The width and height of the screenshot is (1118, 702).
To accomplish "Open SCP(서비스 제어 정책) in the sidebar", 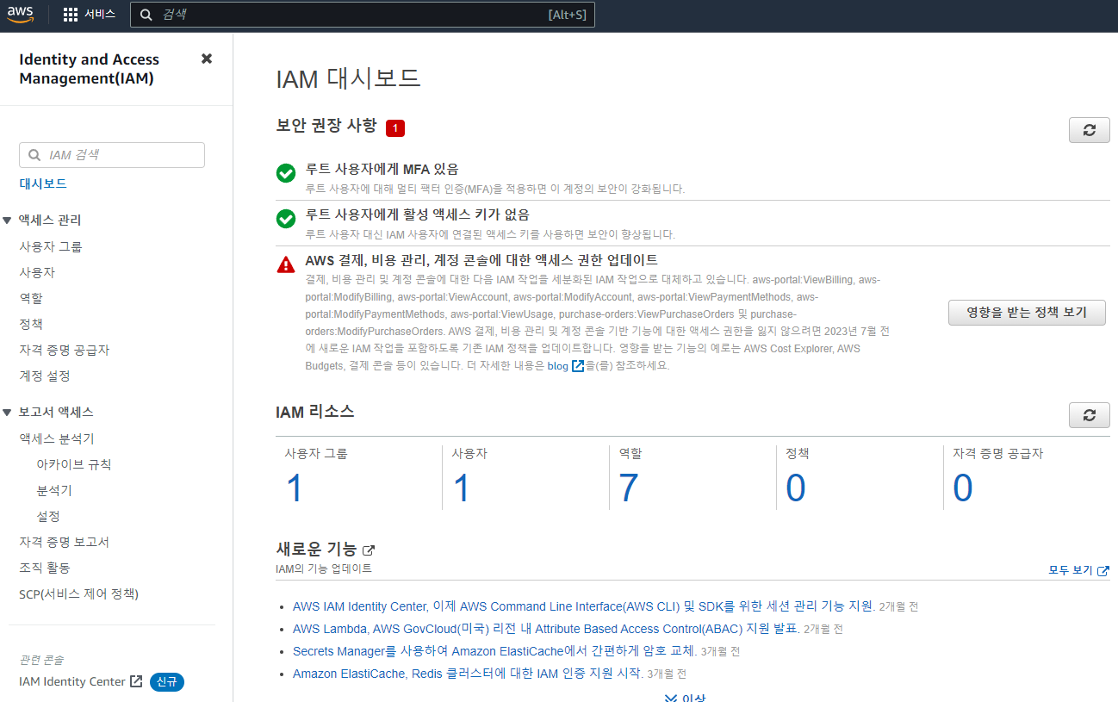I will click(78, 593).
